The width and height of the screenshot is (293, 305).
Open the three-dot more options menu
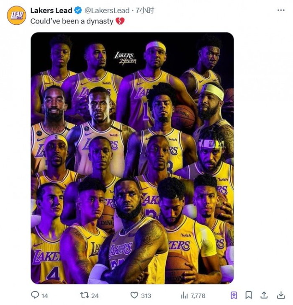tap(280, 10)
